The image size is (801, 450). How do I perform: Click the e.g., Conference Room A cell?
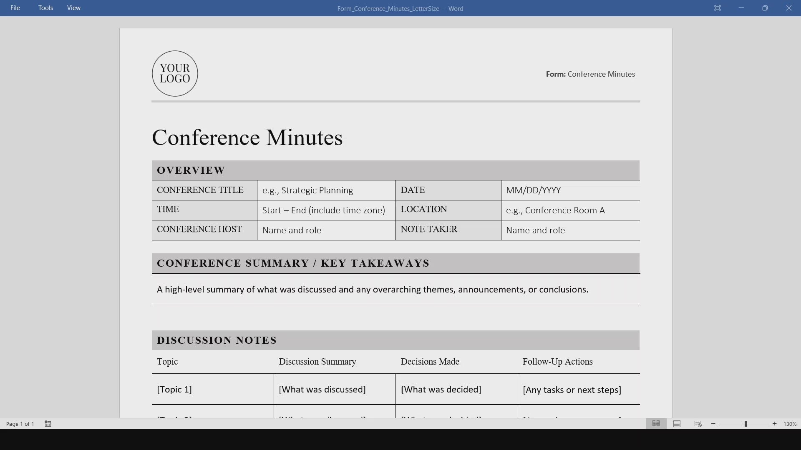tap(555, 210)
